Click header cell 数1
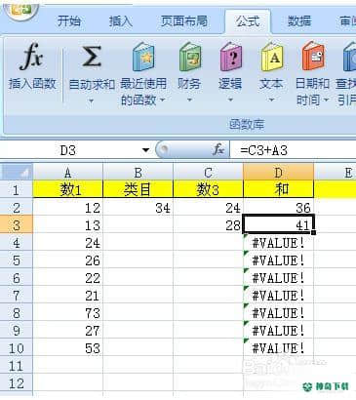This screenshot has width=356, height=400. click(x=67, y=189)
